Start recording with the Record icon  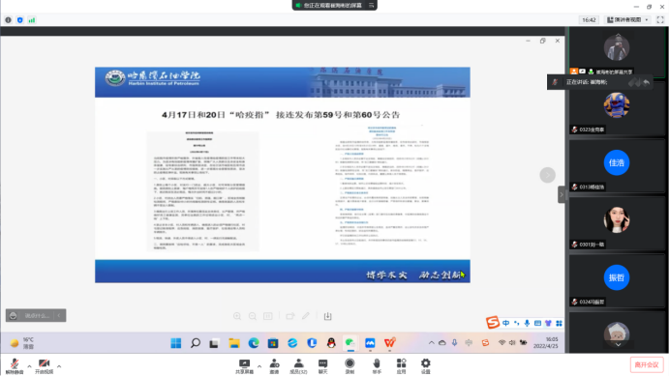coord(350,366)
